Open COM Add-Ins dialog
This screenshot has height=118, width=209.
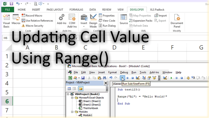tap(72, 21)
